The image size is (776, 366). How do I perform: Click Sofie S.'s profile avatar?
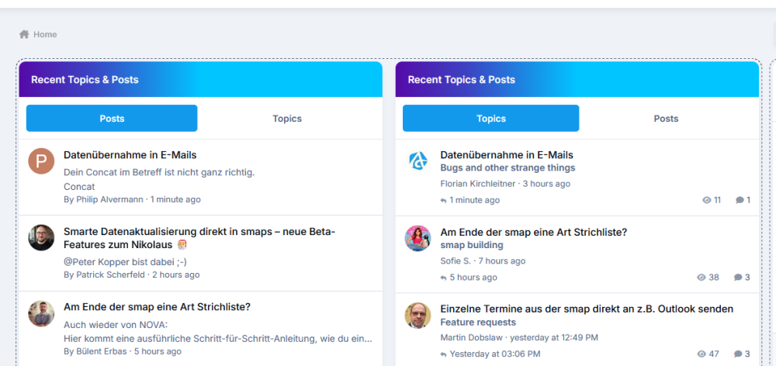point(418,238)
